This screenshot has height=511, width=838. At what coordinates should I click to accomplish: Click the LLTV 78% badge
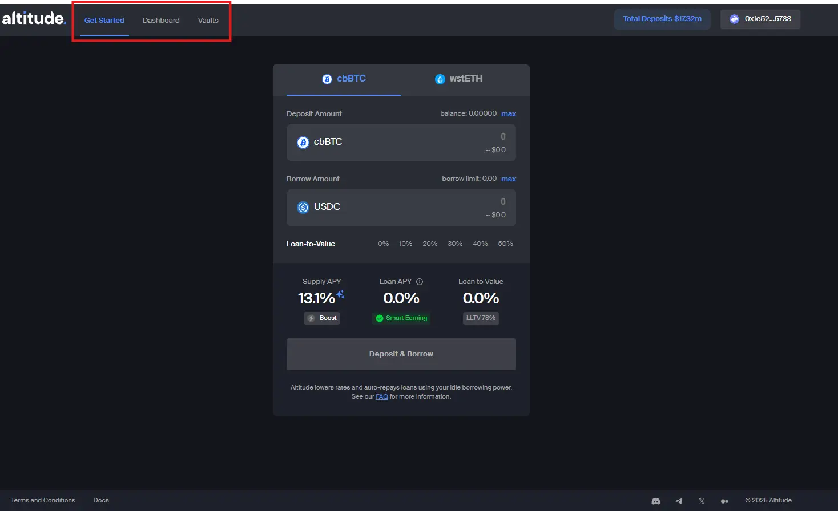pos(481,318)
